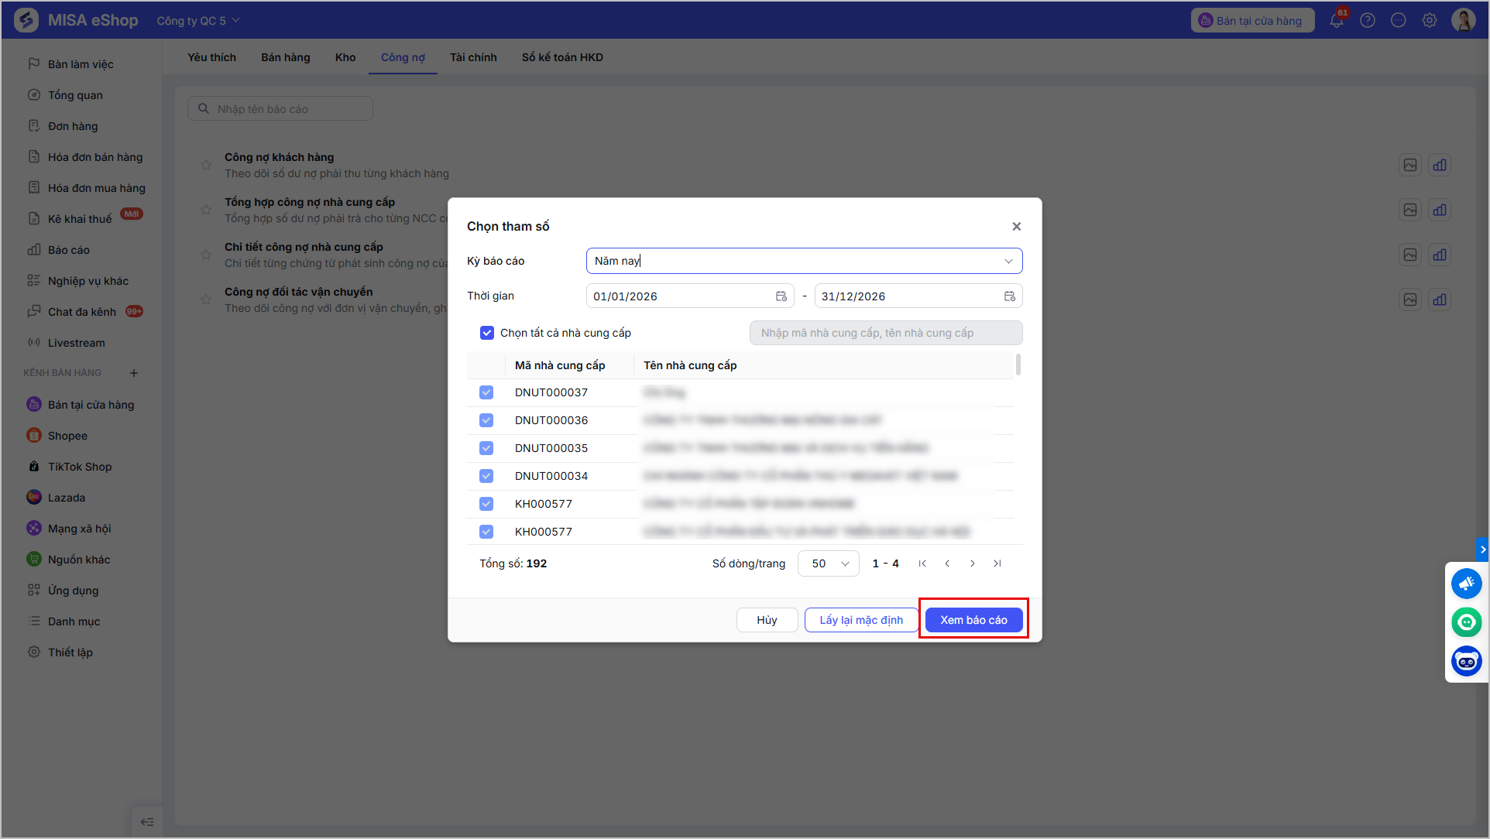The height and width of the screenshot is (839, 1490).
Task: Click calendar icon next to 31/12/2026
Action: (1010, 296)
